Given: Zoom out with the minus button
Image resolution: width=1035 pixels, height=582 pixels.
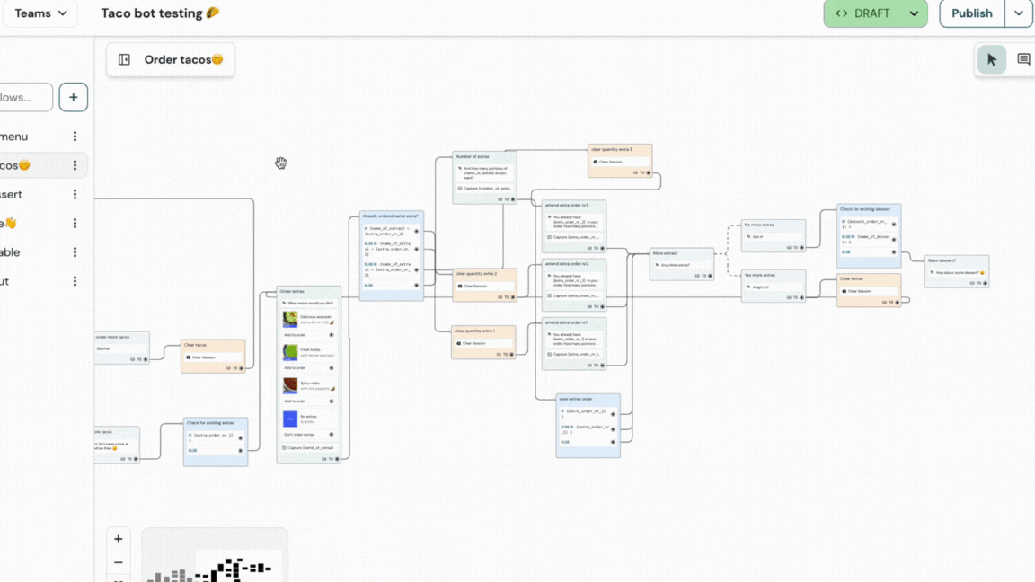Looking at the screenshot, I should 119,563.
